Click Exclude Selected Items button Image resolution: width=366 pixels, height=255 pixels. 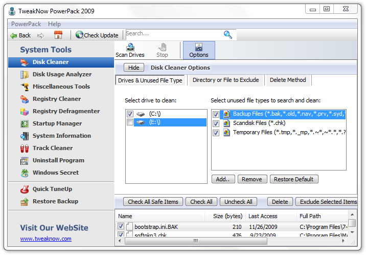coord(327,202)
